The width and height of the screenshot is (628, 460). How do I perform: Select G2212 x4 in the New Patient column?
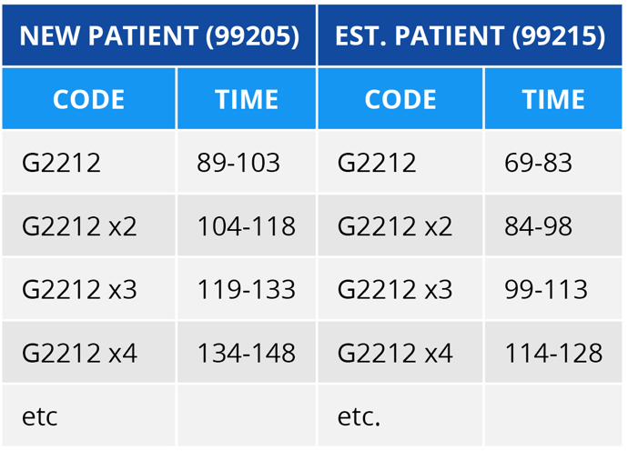pyautogui.click(x=79, y=353)
